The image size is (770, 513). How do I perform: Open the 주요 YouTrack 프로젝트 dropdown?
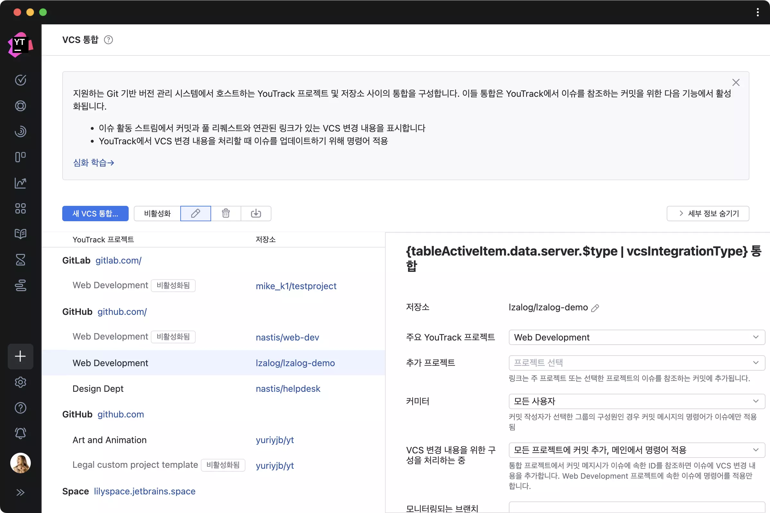(637, 337)
